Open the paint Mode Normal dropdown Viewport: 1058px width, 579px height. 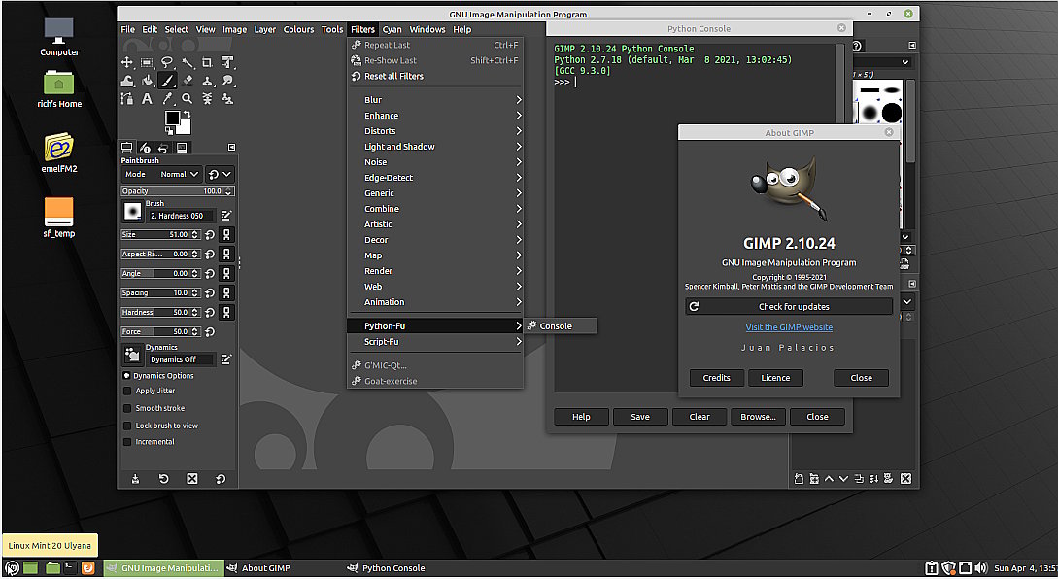[161, 174]
